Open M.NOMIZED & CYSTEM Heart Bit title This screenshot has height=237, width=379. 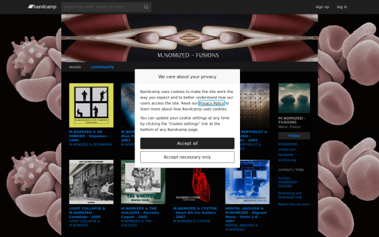click(x=195, y=212)
